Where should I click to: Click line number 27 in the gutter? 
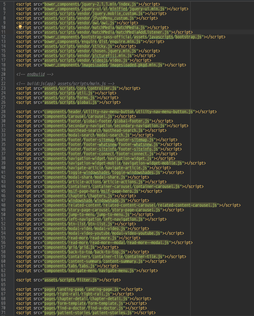tap(3, 107)
